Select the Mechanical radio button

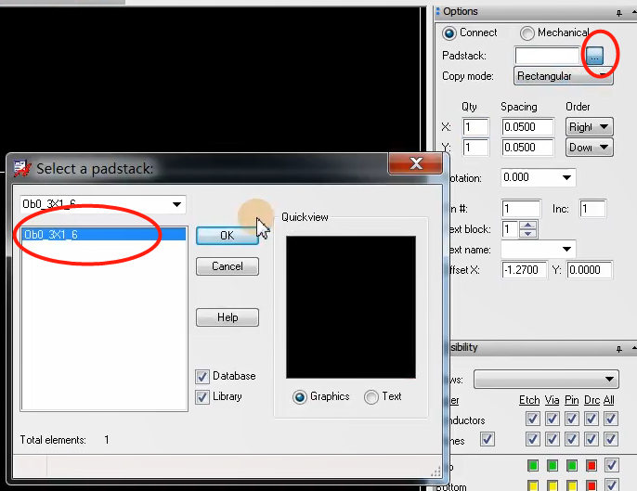527,33
